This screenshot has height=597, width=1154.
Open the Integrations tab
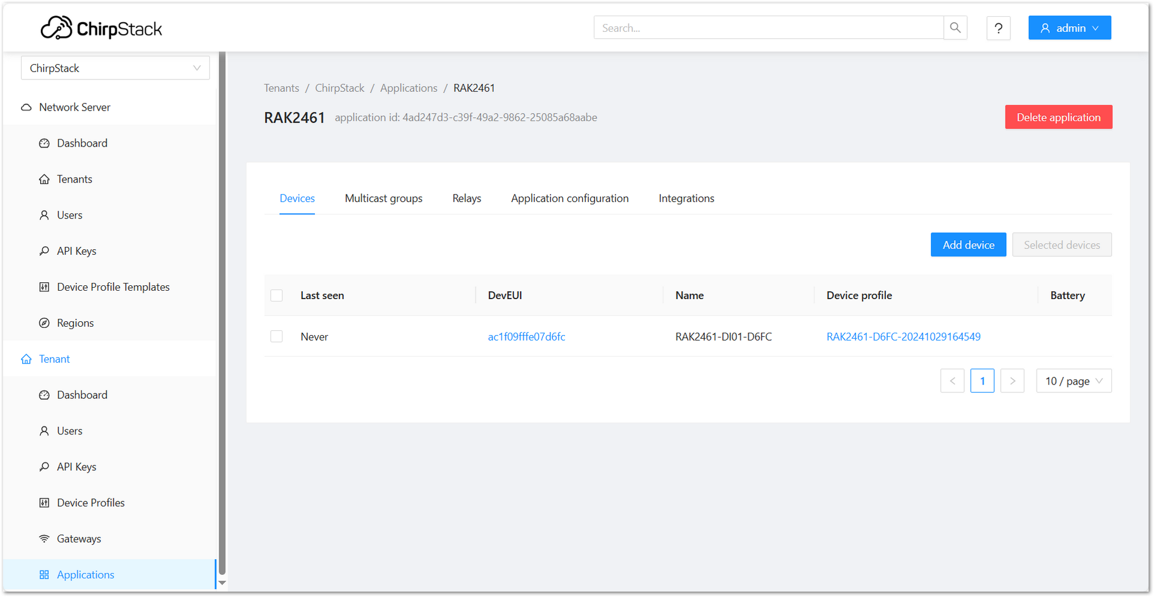pyautogui.click(x=686, y=198)
